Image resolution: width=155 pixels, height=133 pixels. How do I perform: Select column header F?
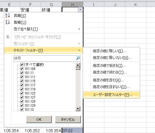(x=30, y=5)
